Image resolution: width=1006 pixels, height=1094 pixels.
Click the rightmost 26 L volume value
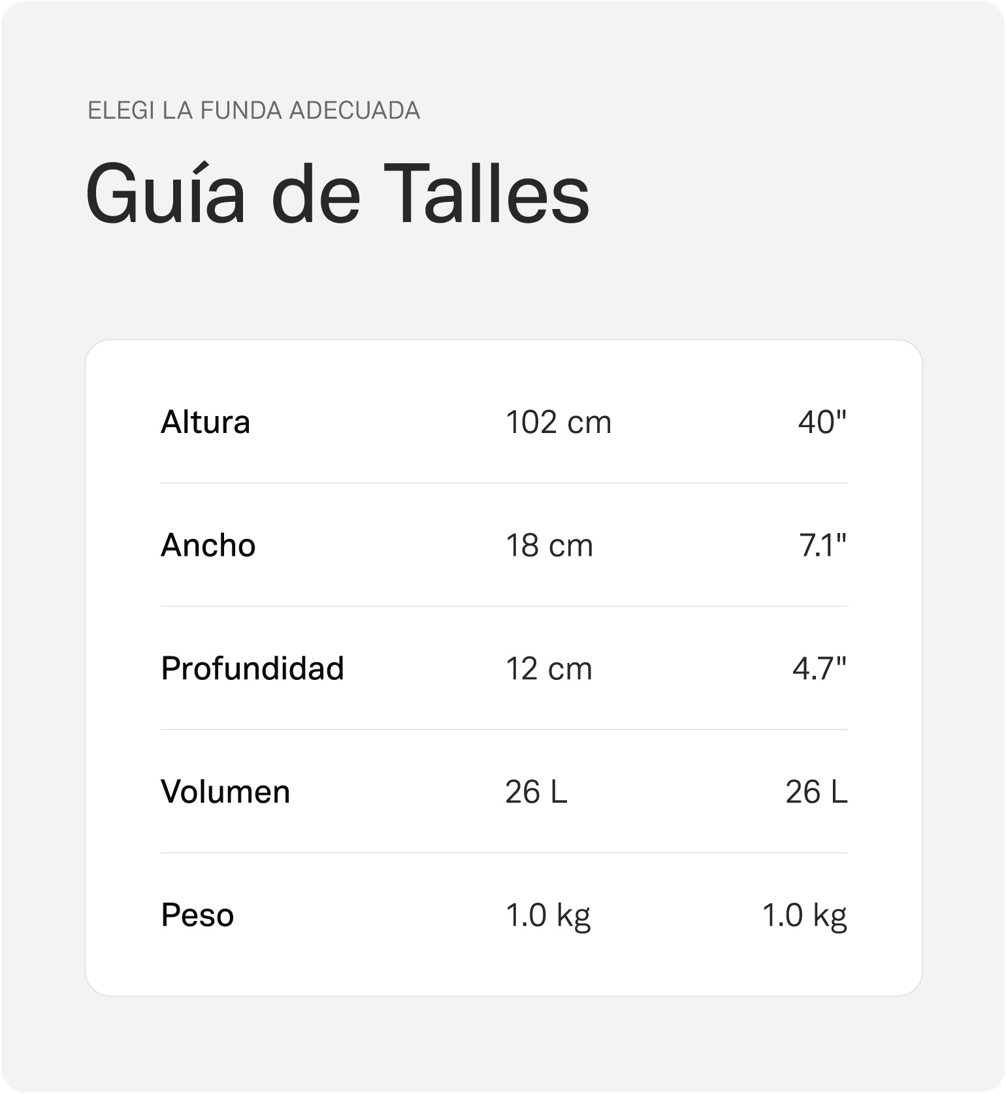(x=817, y=792)
